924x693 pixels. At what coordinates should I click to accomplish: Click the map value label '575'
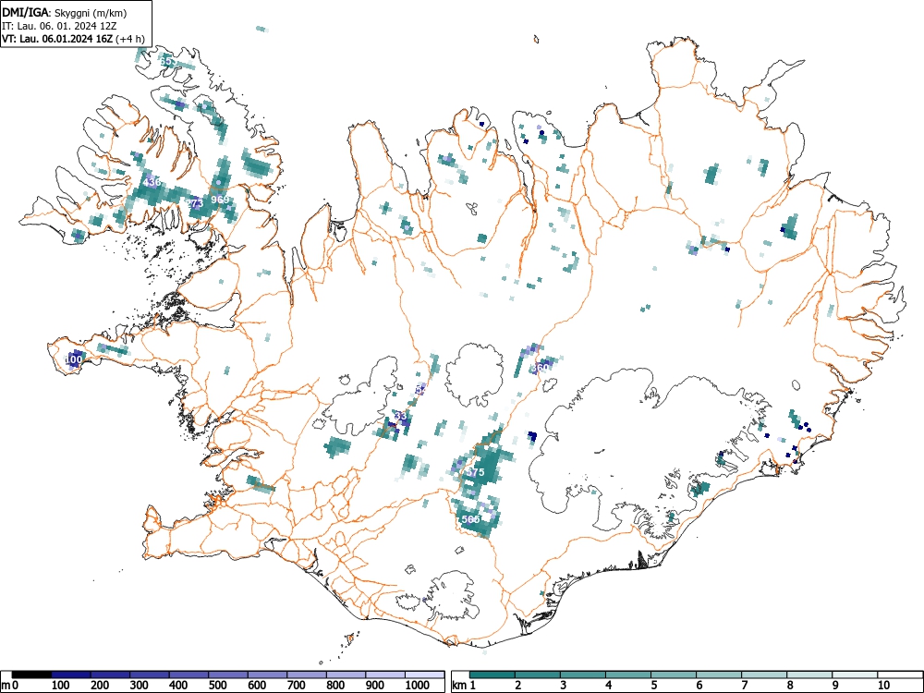[x=475, y=472]
